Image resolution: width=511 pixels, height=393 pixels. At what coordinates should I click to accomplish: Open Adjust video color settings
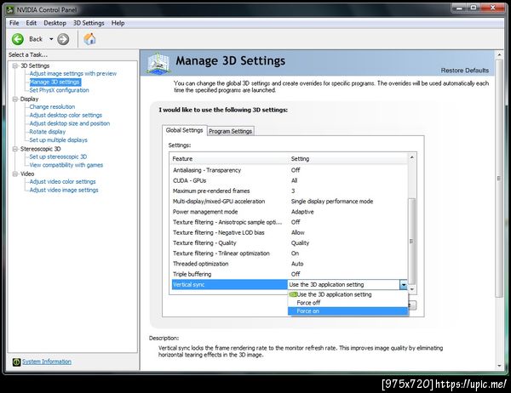(62, 182)
